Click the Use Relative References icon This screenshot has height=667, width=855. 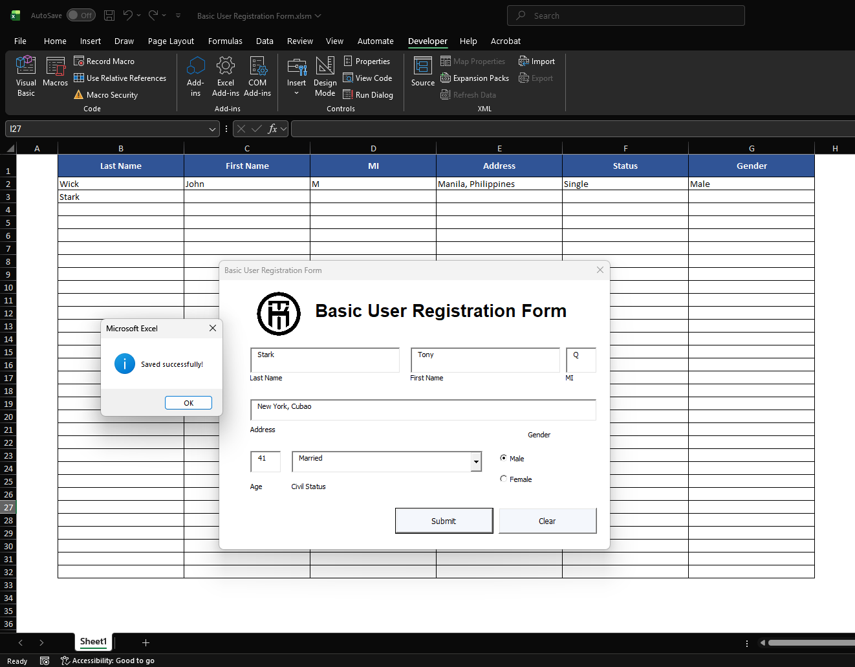pyautogui.click(x=79, y=78)
